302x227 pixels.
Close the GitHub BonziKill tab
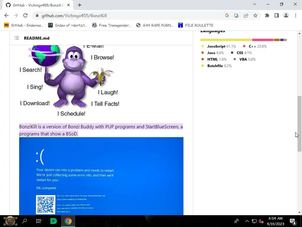coord(68,5)
